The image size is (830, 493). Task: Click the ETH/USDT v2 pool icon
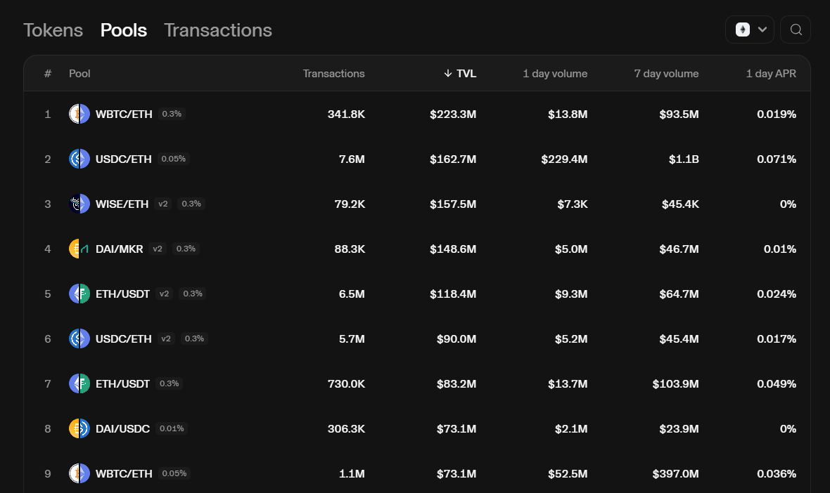pyautogui.click(x=79, y=294)
